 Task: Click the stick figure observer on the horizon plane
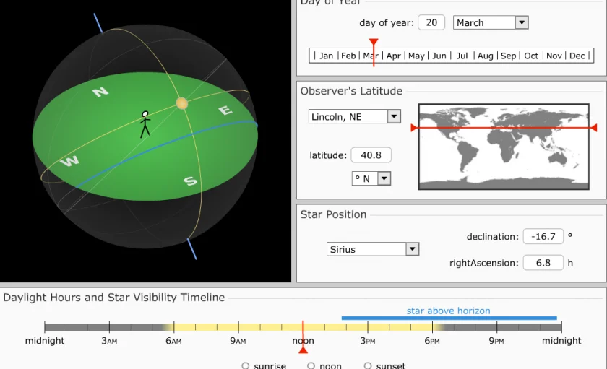tap(145, 124)
